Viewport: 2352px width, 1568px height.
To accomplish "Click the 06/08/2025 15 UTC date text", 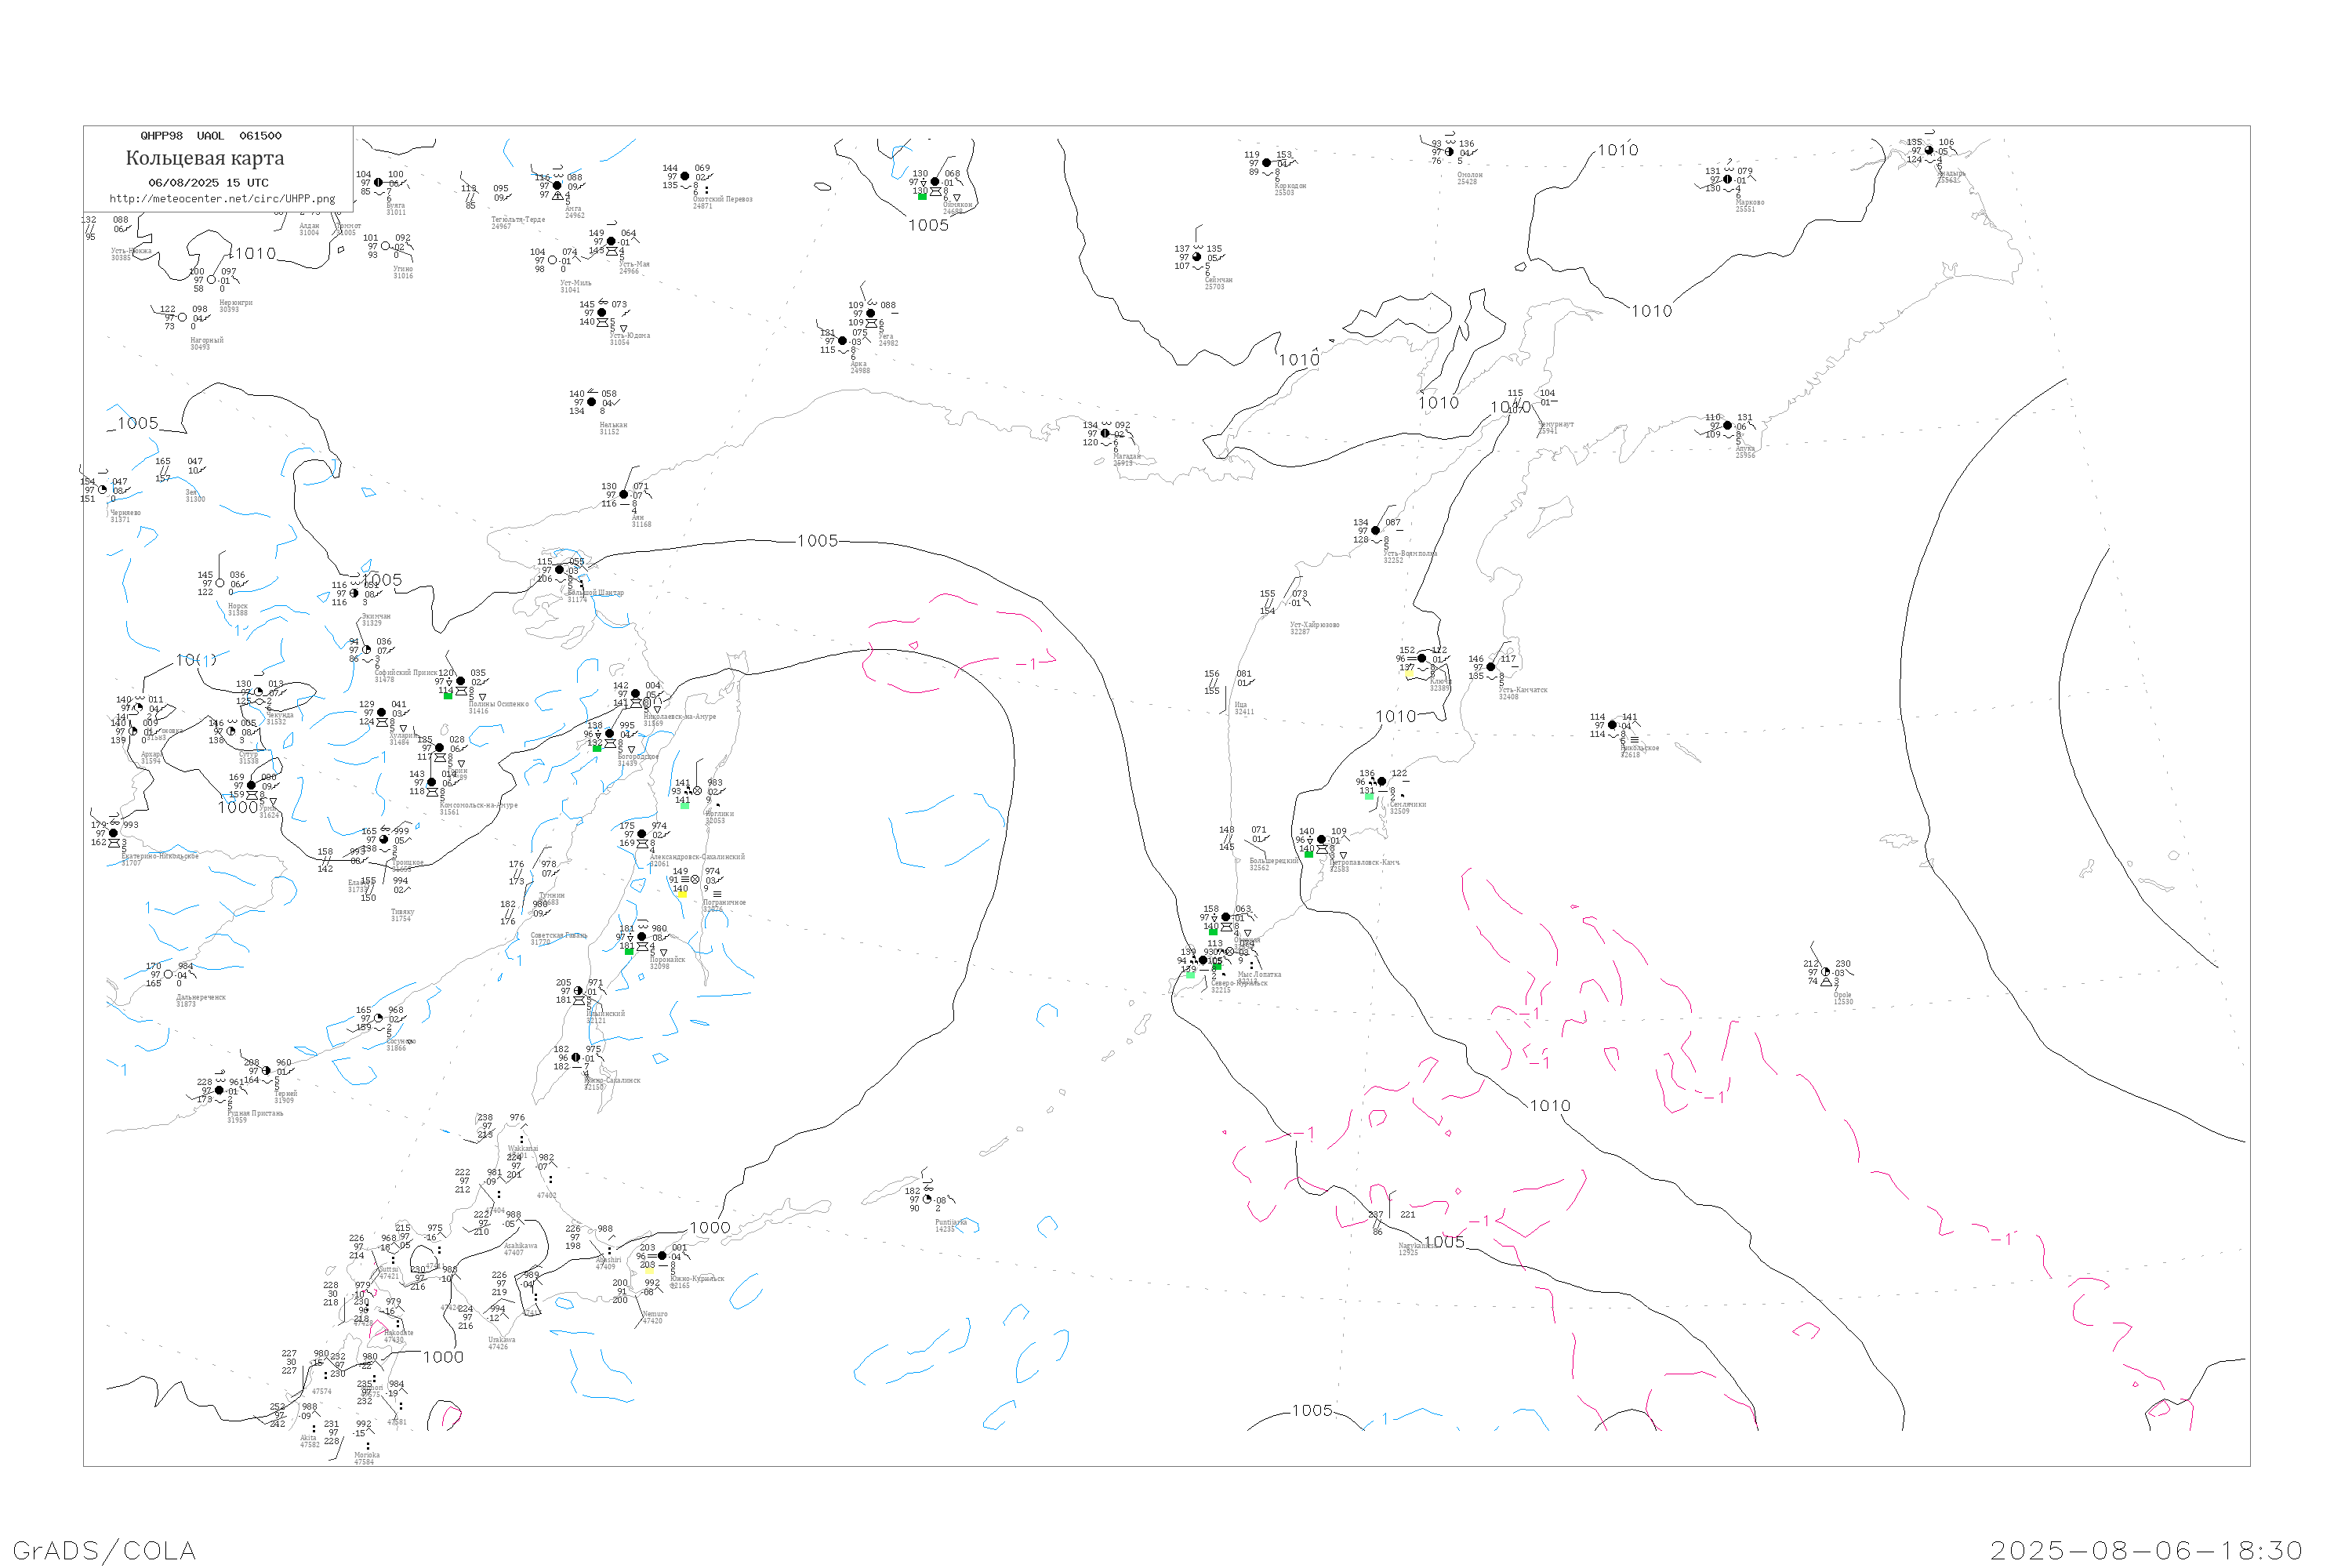I will [x=208, y=183].
